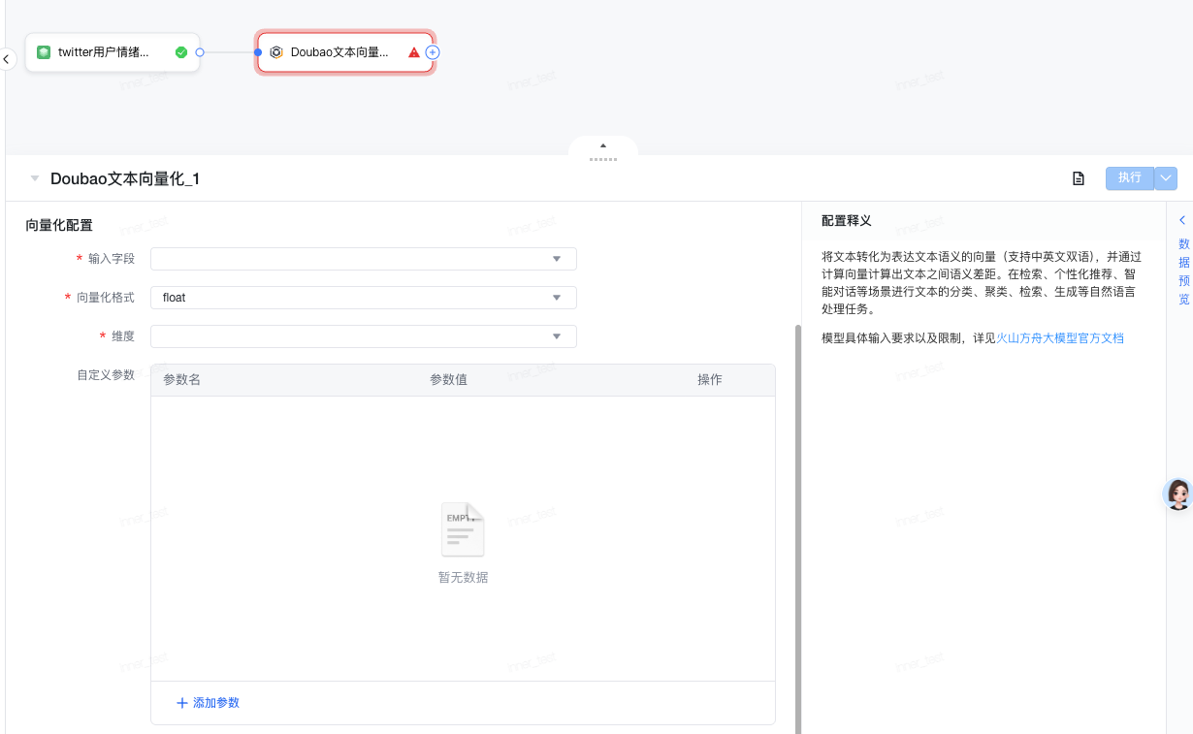Open the 火山方舟大模型官方文档 link
The image size is (1193, 734).
coord(1060,338)
